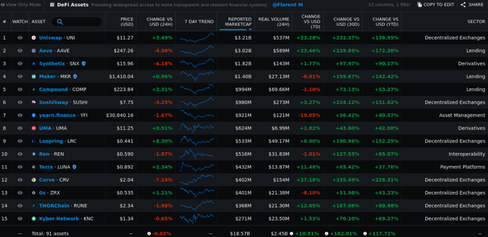This screenshot has width=488, height=237.
Task: Click the Share icon in top bar
Action: click(463, 5)
